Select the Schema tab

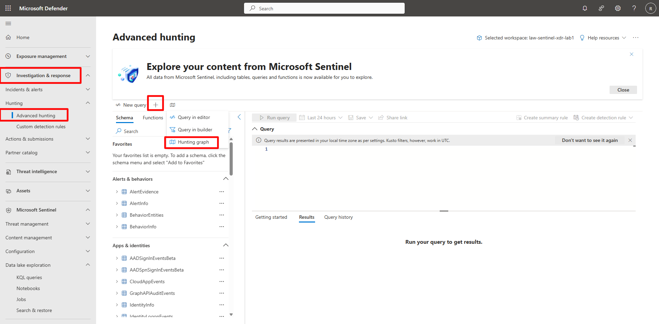[124, 118]
